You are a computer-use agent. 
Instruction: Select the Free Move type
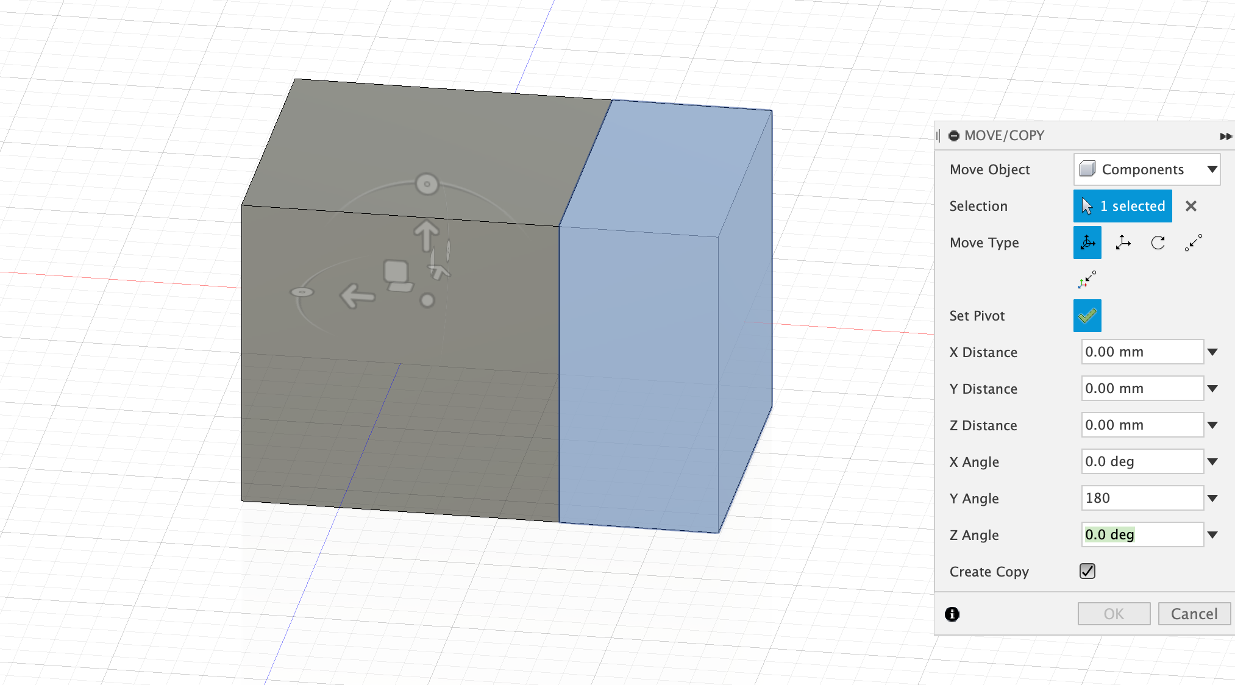1087,242
